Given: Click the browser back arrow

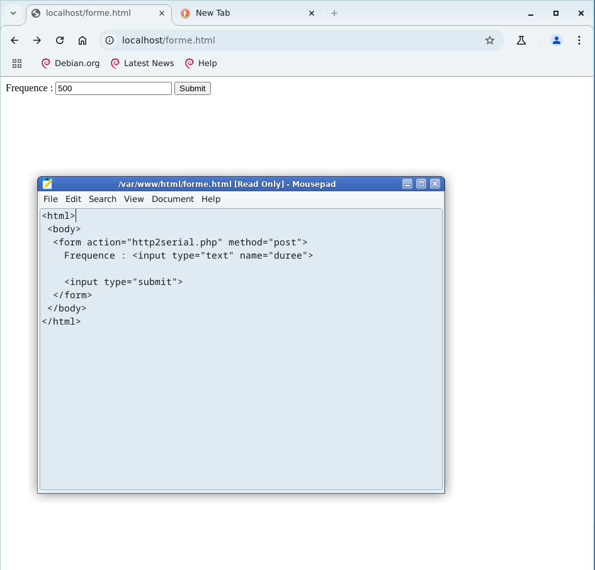Looking at the screenshot, I should tap(14, 40).
